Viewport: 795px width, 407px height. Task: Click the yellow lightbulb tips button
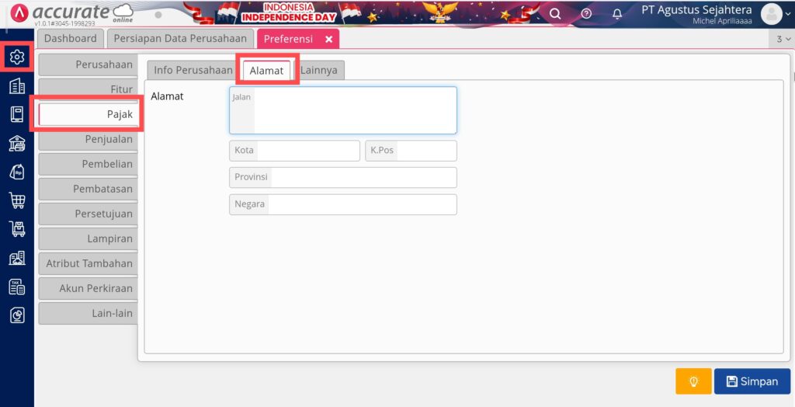tap(693, 381)
